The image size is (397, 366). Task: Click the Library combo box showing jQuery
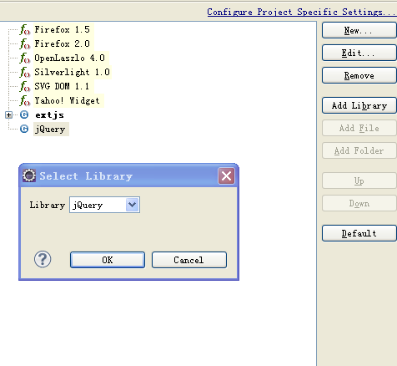[x=104, y=205]
